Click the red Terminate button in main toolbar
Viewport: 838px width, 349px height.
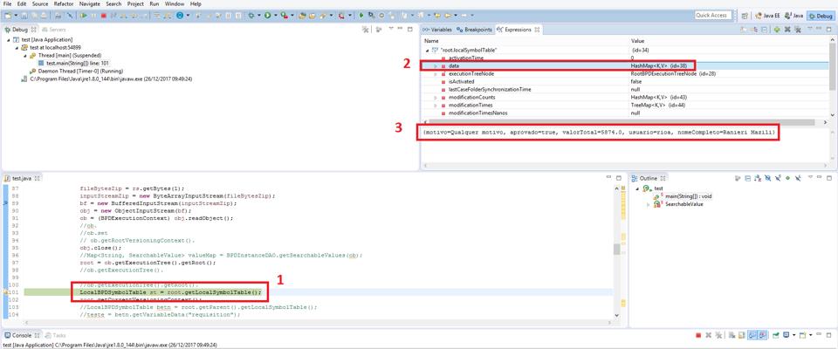(x=104, y=16)
